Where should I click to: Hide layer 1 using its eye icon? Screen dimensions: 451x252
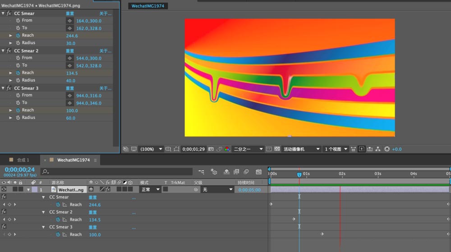[x=4, y=190]
